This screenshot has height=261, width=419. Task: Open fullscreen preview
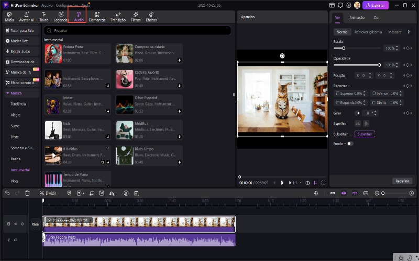[x=323, y=183]
